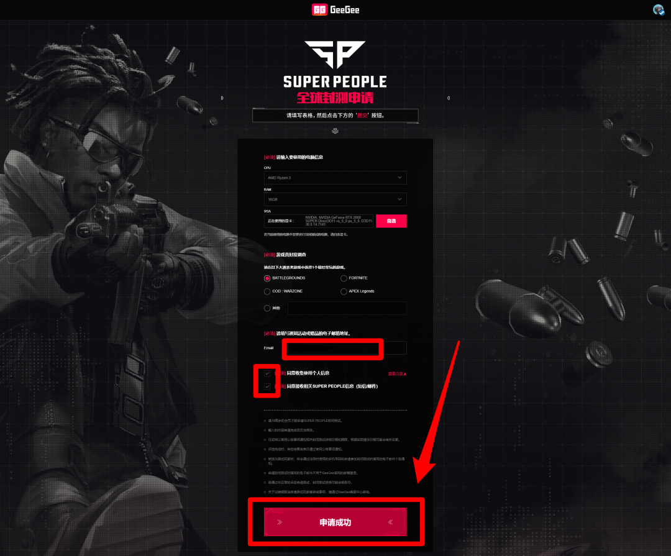Click the SUPER PEOPLE emblem logo
Viewport: 671px width, 556px height.
click(x=335, y=55)
